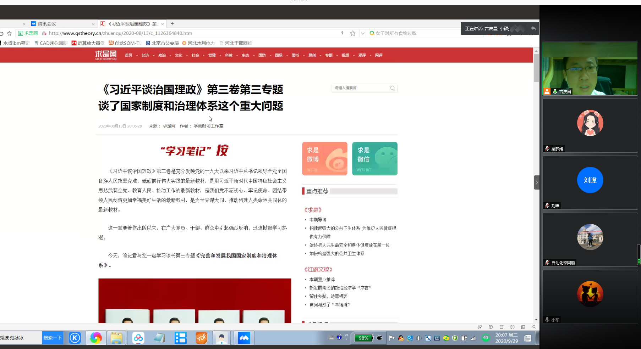Open the 求是微博 Weibo tile

tap(324, 159)
